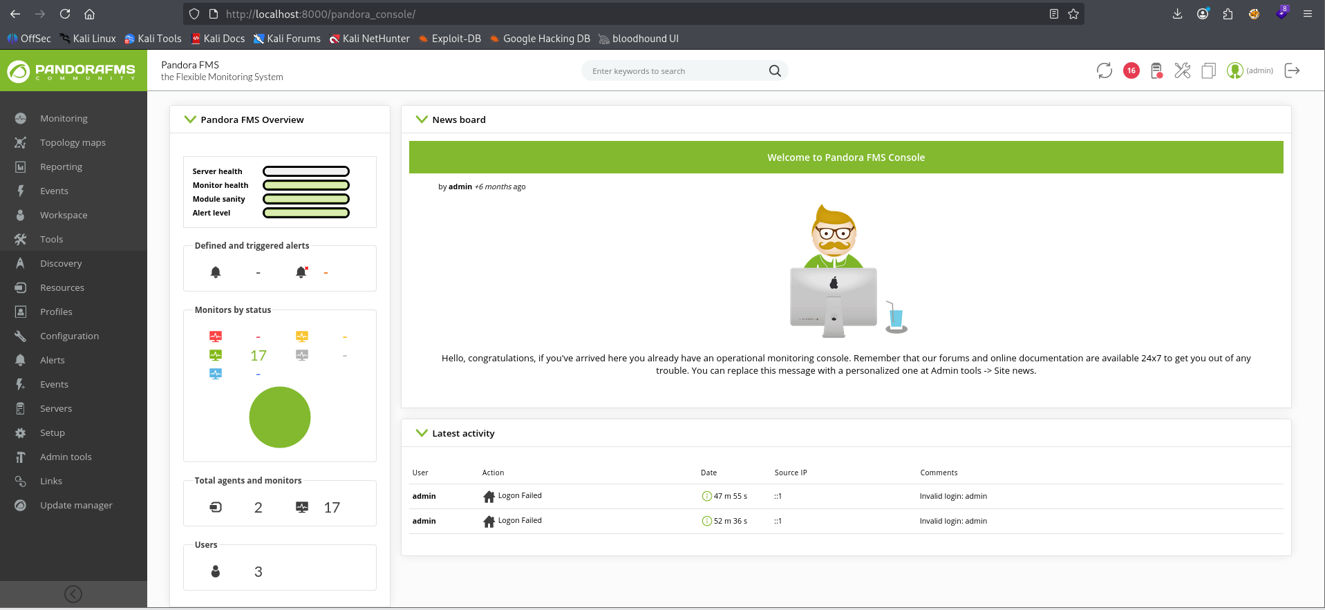This screenshot has height=610, width=1325.
Task: Click the Alert level bar
Action: 306,213
